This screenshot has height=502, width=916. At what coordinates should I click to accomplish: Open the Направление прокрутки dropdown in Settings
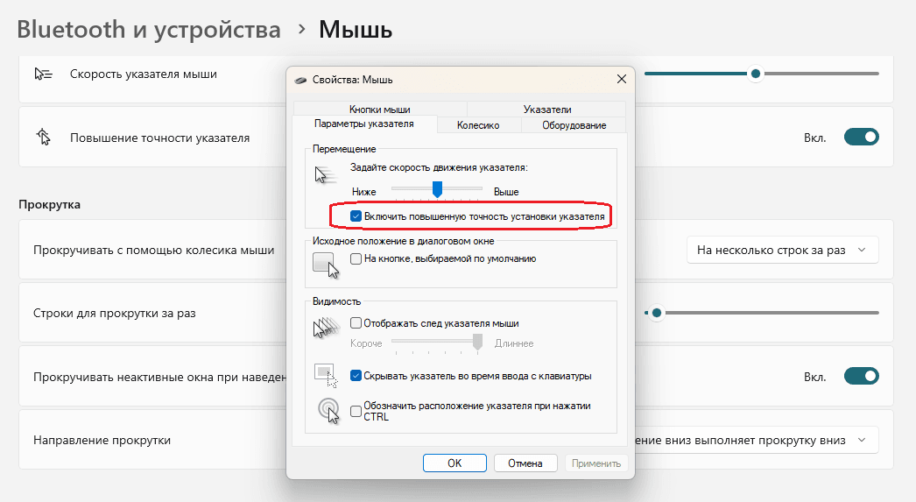tap(757, 440)
